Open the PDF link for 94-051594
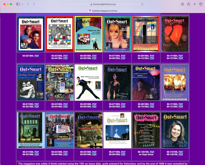Screen dimensions: 205x165 (x=94, y=56)
